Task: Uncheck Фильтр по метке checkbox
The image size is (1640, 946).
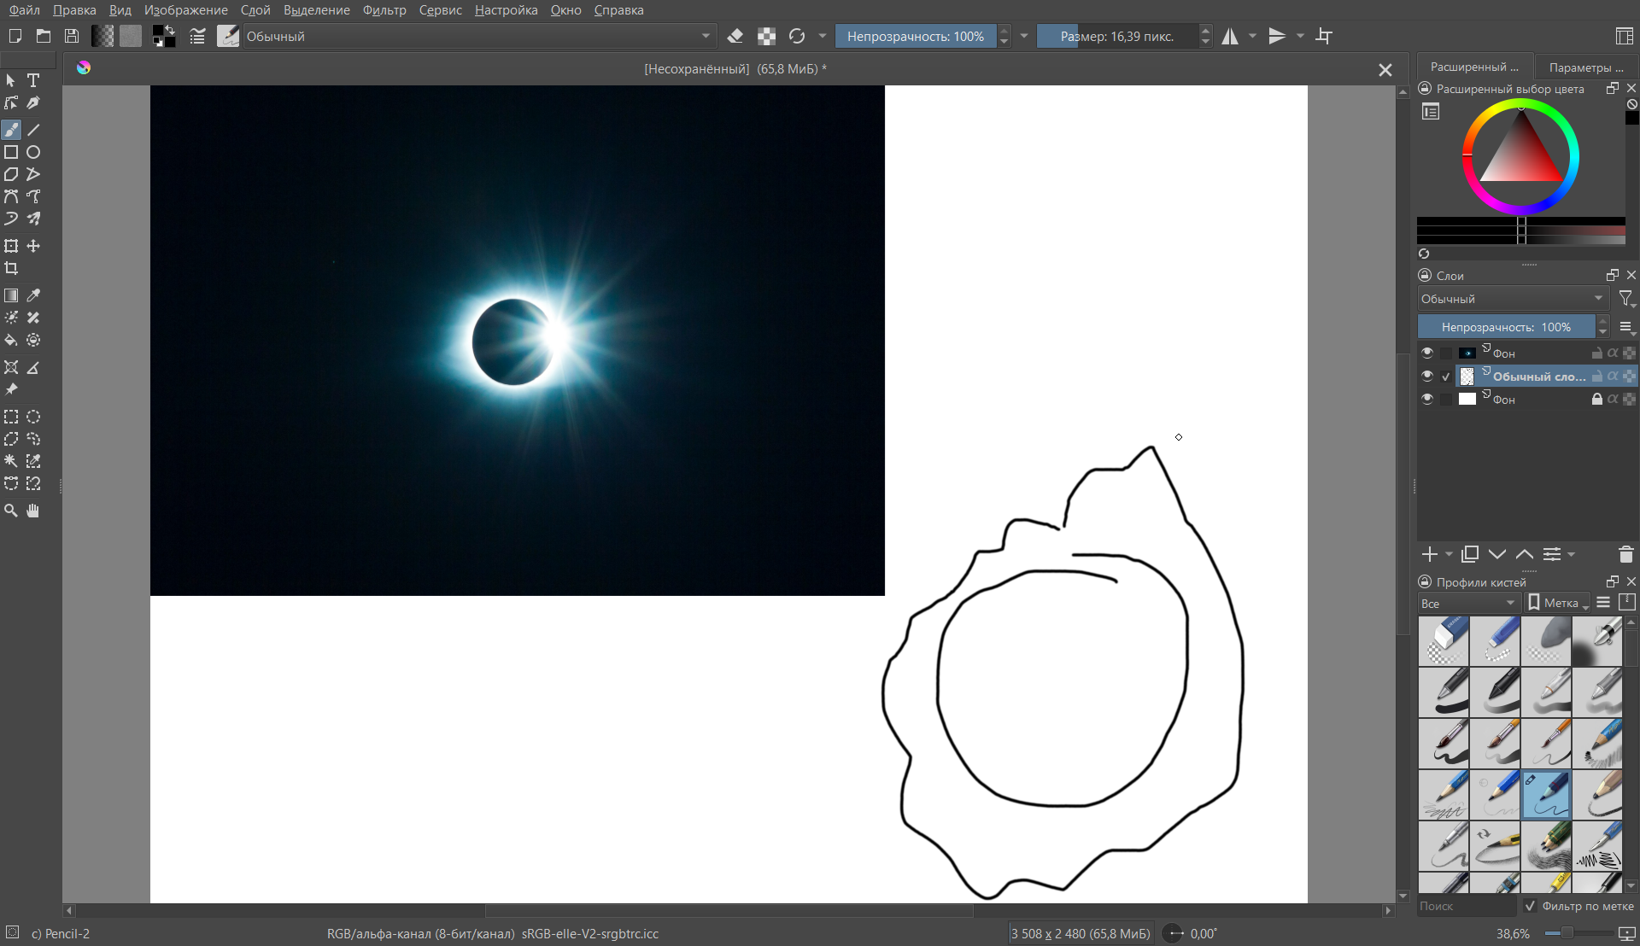Action: (x=1530, y=906)
